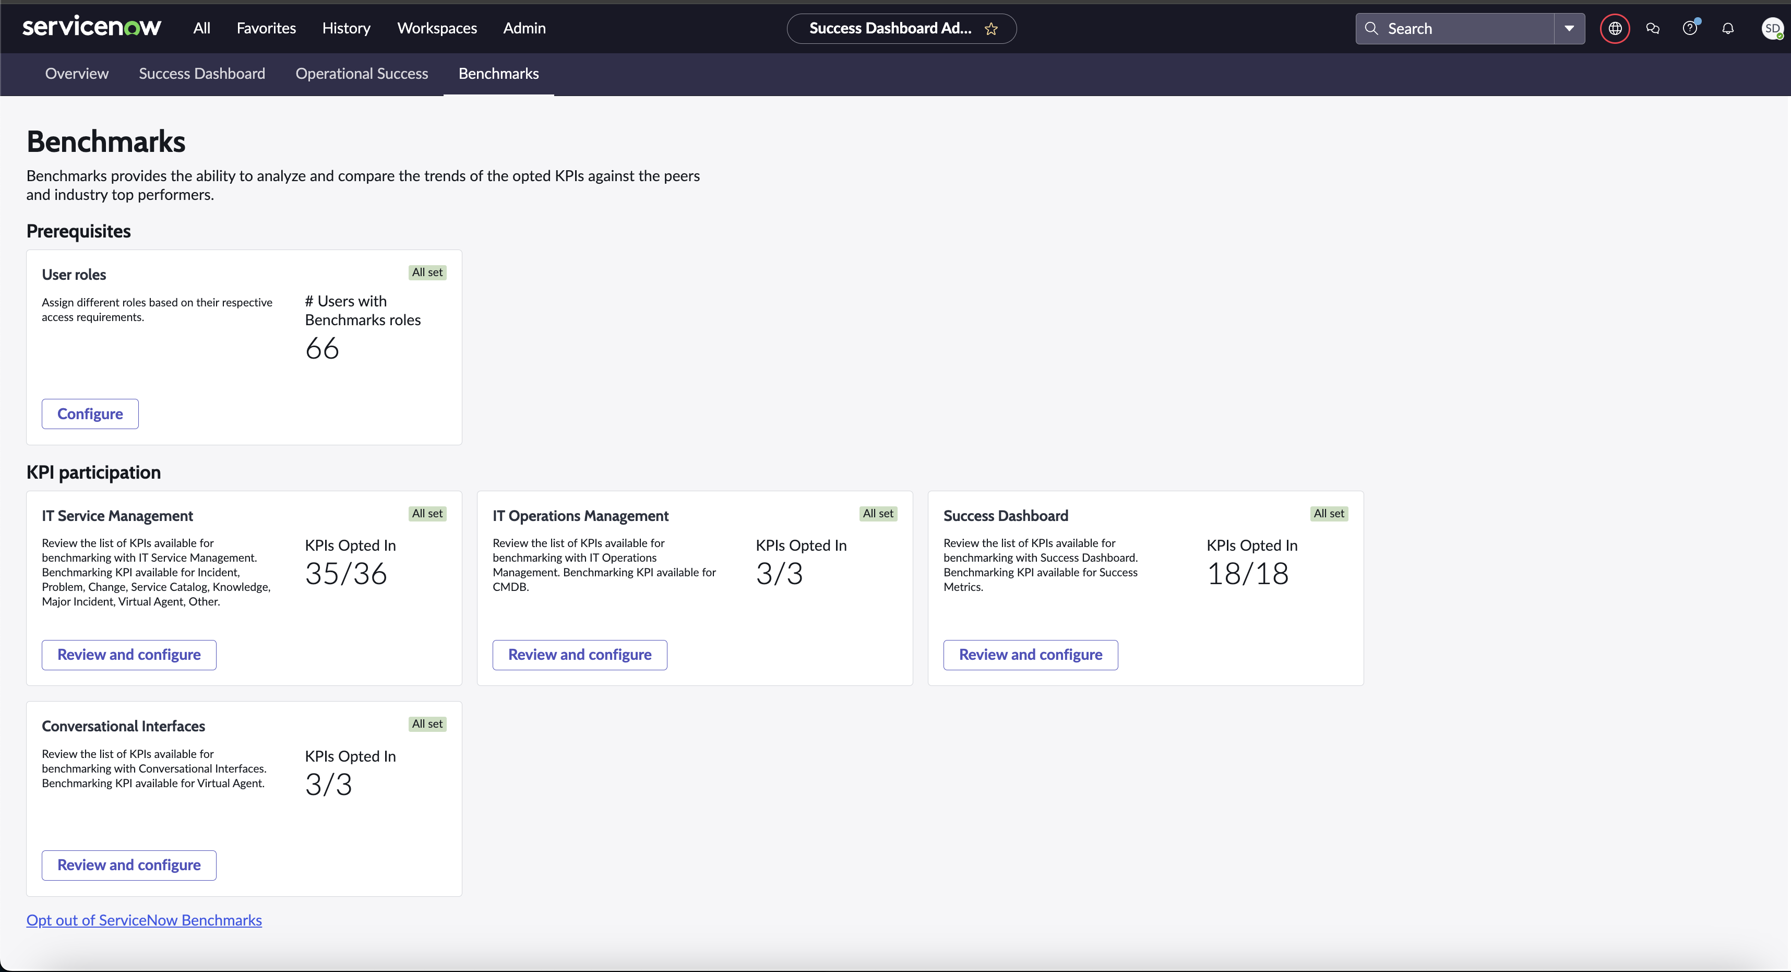Screen dimensions: 1791x972
Task: Select the Benchmarks tab
Action: pos(498,74)
